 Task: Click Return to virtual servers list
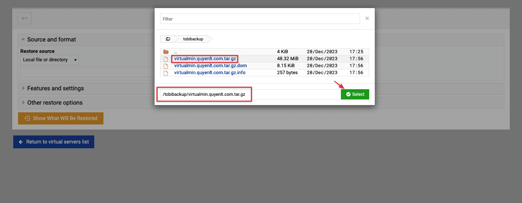(54, 142)
